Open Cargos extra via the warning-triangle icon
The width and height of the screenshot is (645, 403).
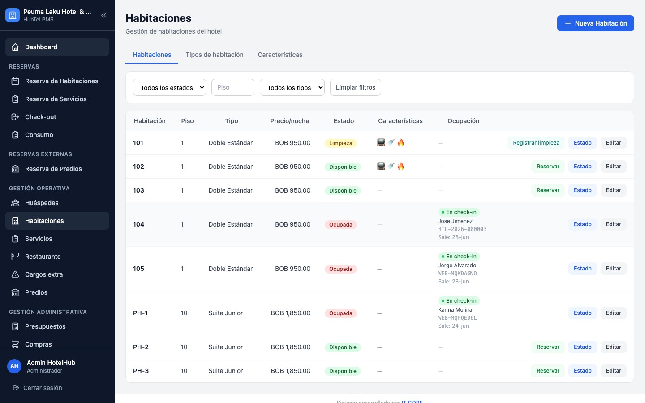(x=15, y=274)
